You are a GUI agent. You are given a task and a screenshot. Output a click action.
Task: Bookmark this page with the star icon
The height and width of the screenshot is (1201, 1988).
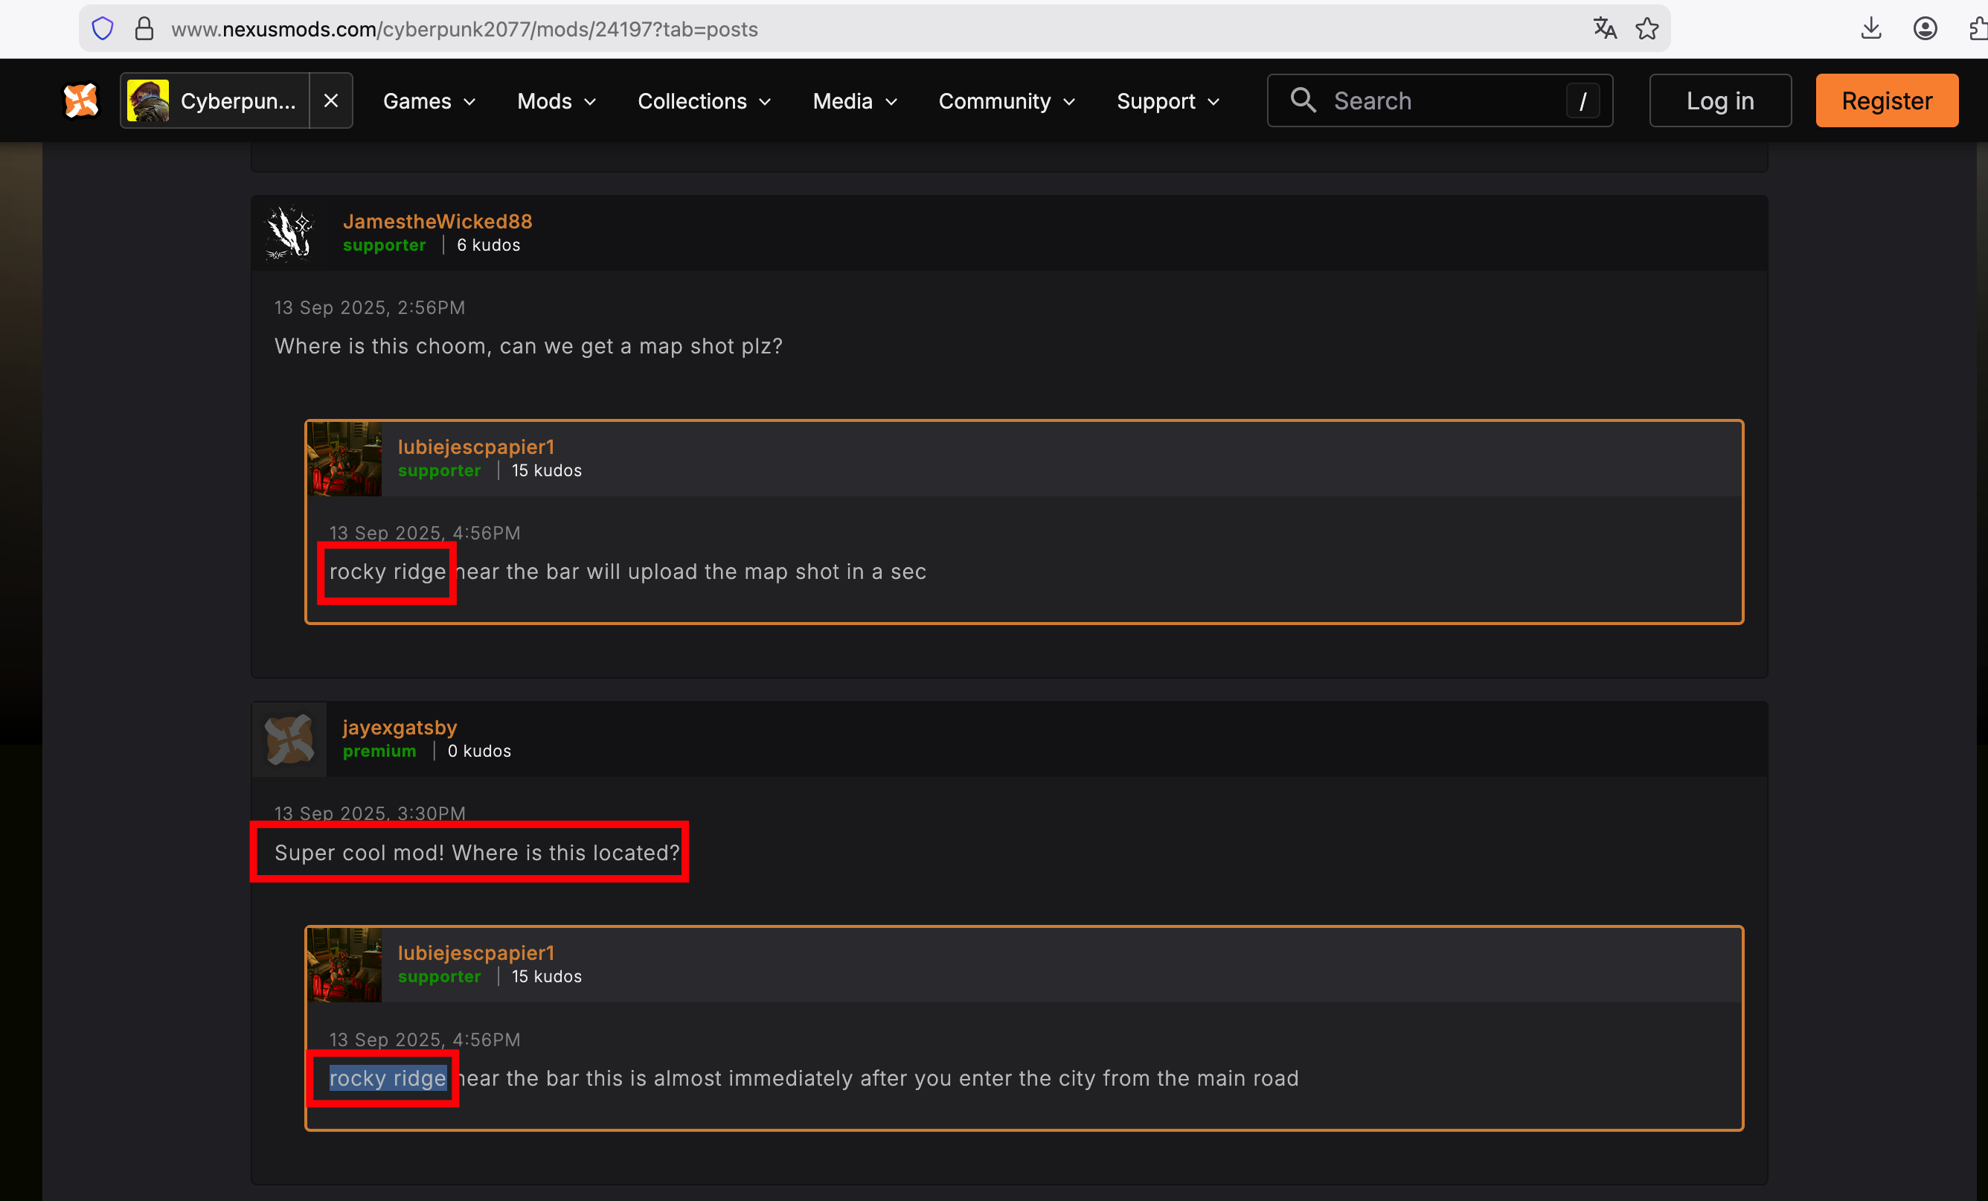[x=1646, y=29]
